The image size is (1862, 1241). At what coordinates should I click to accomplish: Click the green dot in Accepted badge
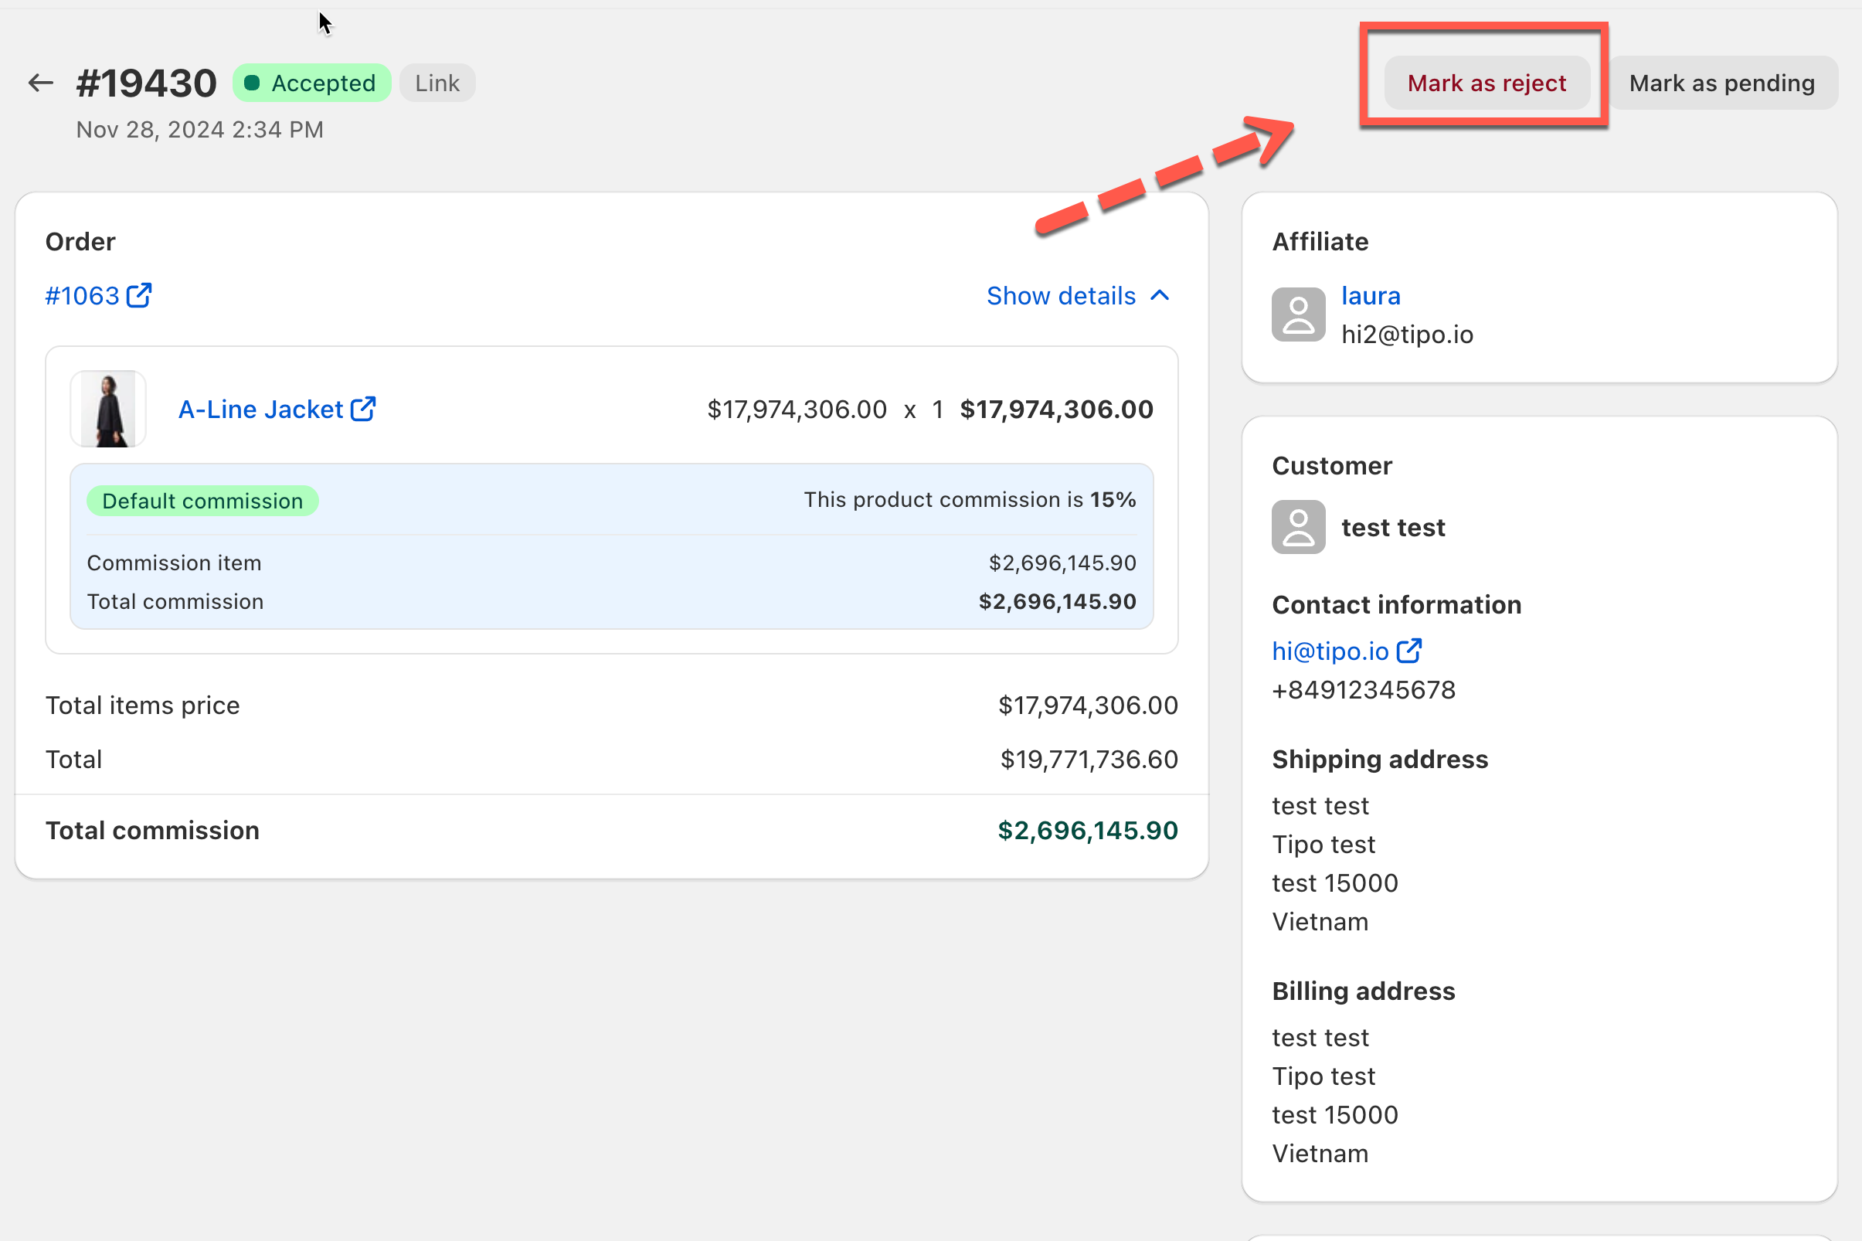pos(253,83)
